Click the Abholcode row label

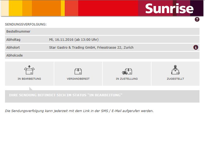pos(14,55)
